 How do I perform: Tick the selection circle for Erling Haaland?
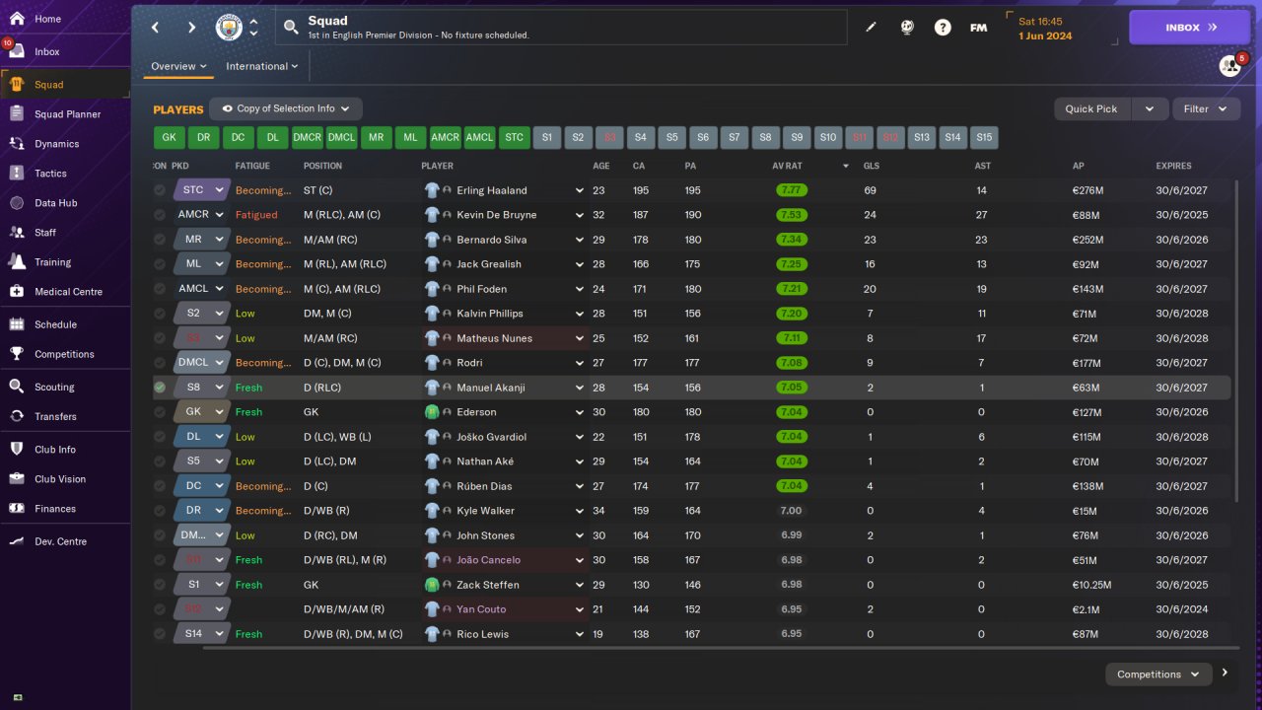point(160,190)
